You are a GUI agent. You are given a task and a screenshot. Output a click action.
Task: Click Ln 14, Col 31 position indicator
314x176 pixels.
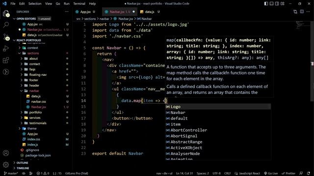(184, 174)
